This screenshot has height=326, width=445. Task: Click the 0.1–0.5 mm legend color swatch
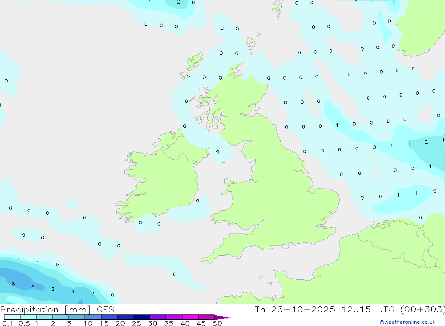pos(12,317)
